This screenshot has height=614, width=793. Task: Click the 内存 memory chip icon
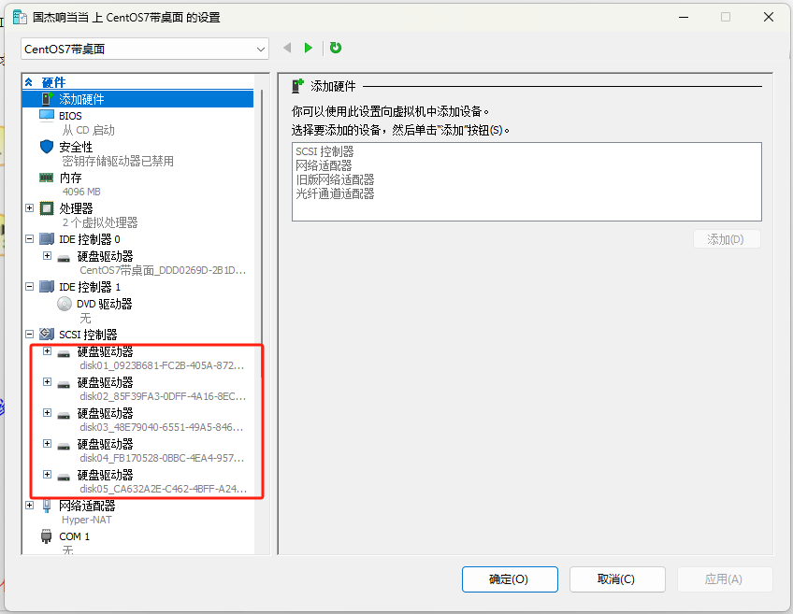click(x=47, y=178)
